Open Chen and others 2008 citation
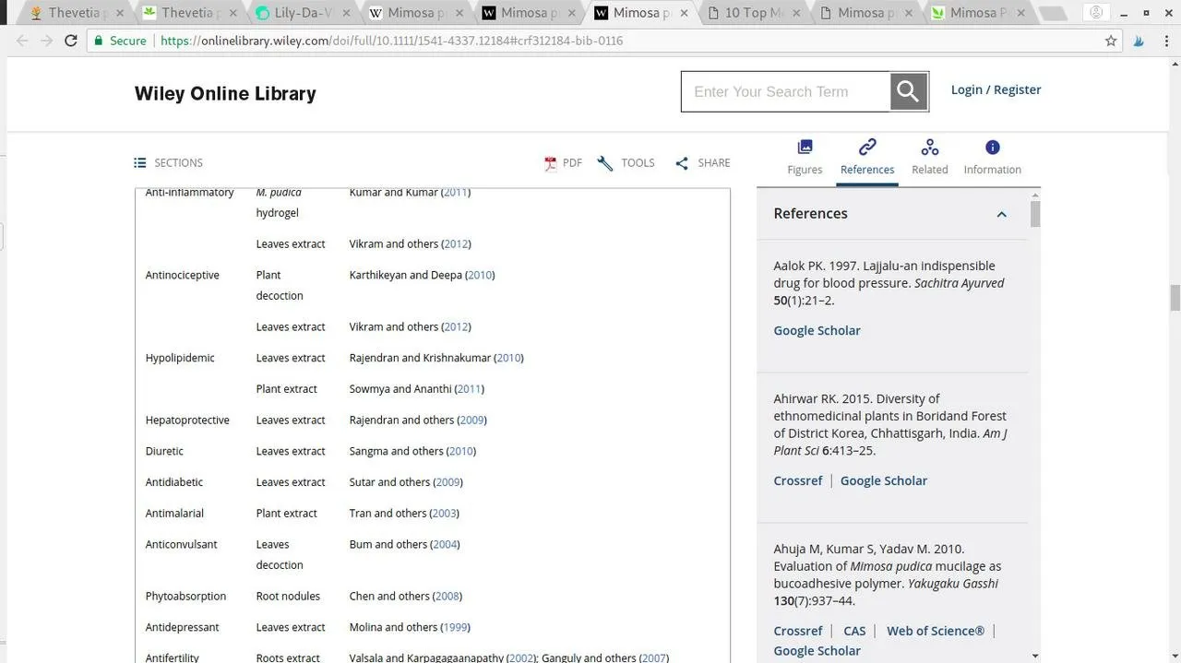Image resolution: width=1181 pixels, height=663 pixels. point(447,596)
